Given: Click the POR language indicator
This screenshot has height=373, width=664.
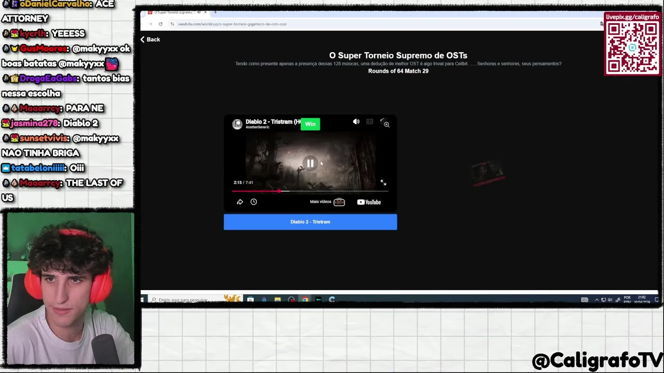Looking at the screenshot, I should 627,299.
